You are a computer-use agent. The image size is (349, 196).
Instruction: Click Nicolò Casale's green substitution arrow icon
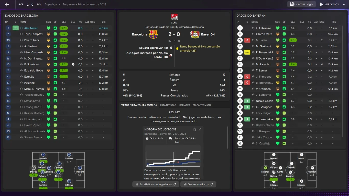[x=247, y=101]
